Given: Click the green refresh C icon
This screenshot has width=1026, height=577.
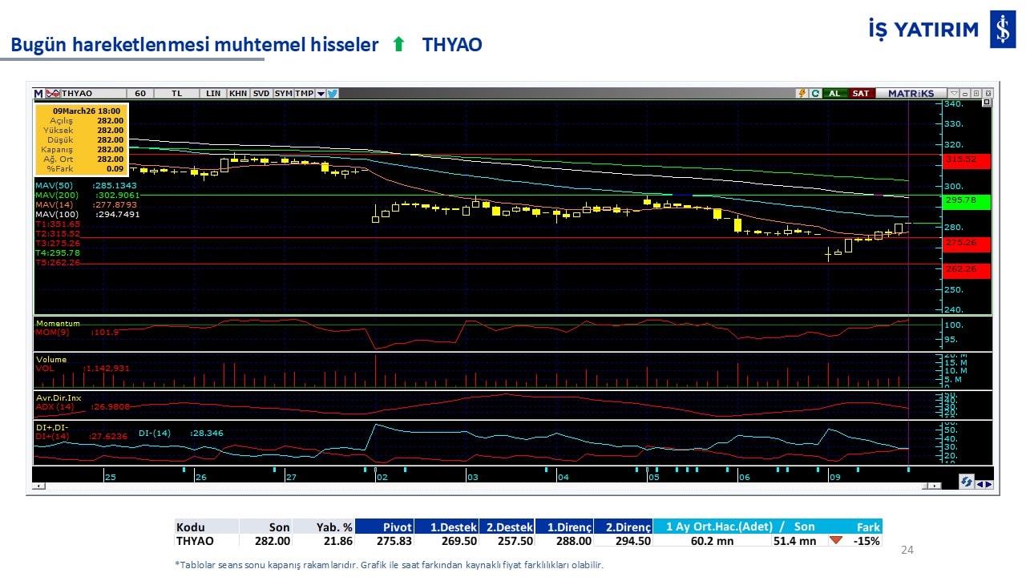Looking at the screenshot, I should [x=814, y=94].
